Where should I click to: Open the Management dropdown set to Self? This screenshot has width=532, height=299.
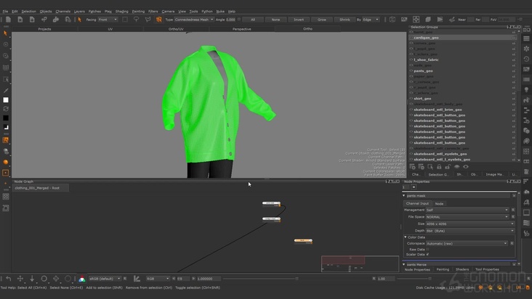[x=467, y=210]
